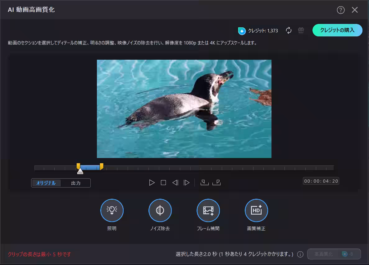Viewport: 369px width, 265px height.
Task: Click the refresh credits icon
Action: click(289, 30)
